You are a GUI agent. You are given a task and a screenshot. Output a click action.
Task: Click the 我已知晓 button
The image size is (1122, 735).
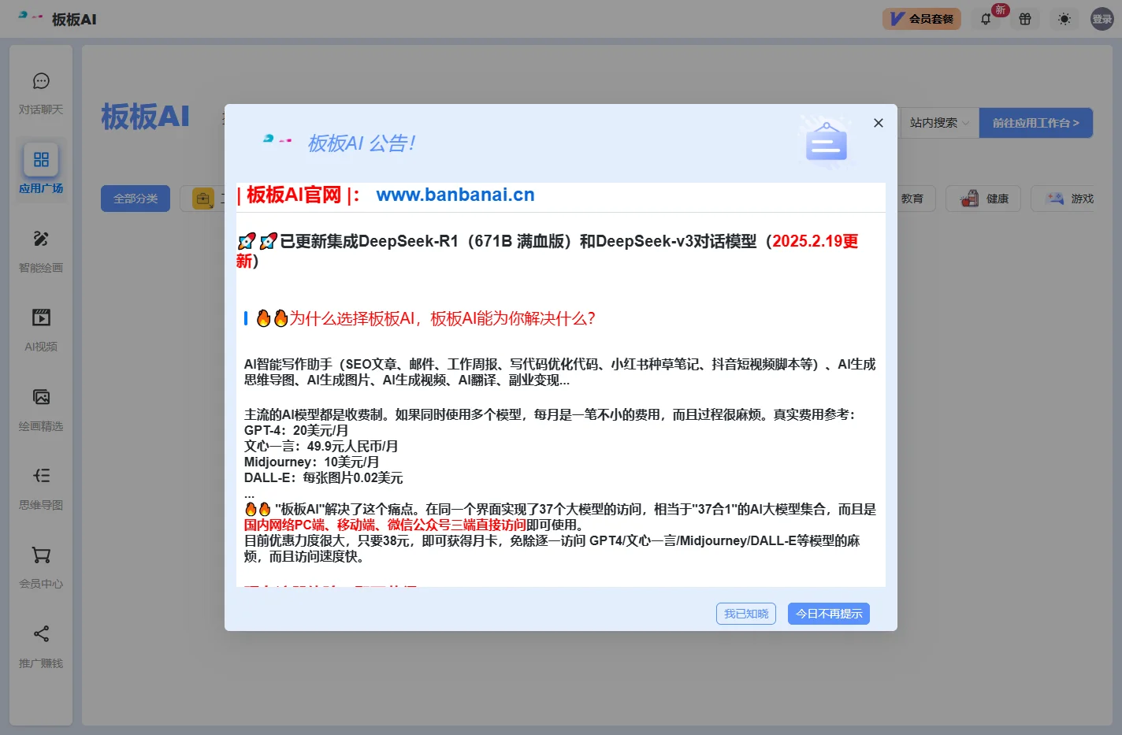746,614
